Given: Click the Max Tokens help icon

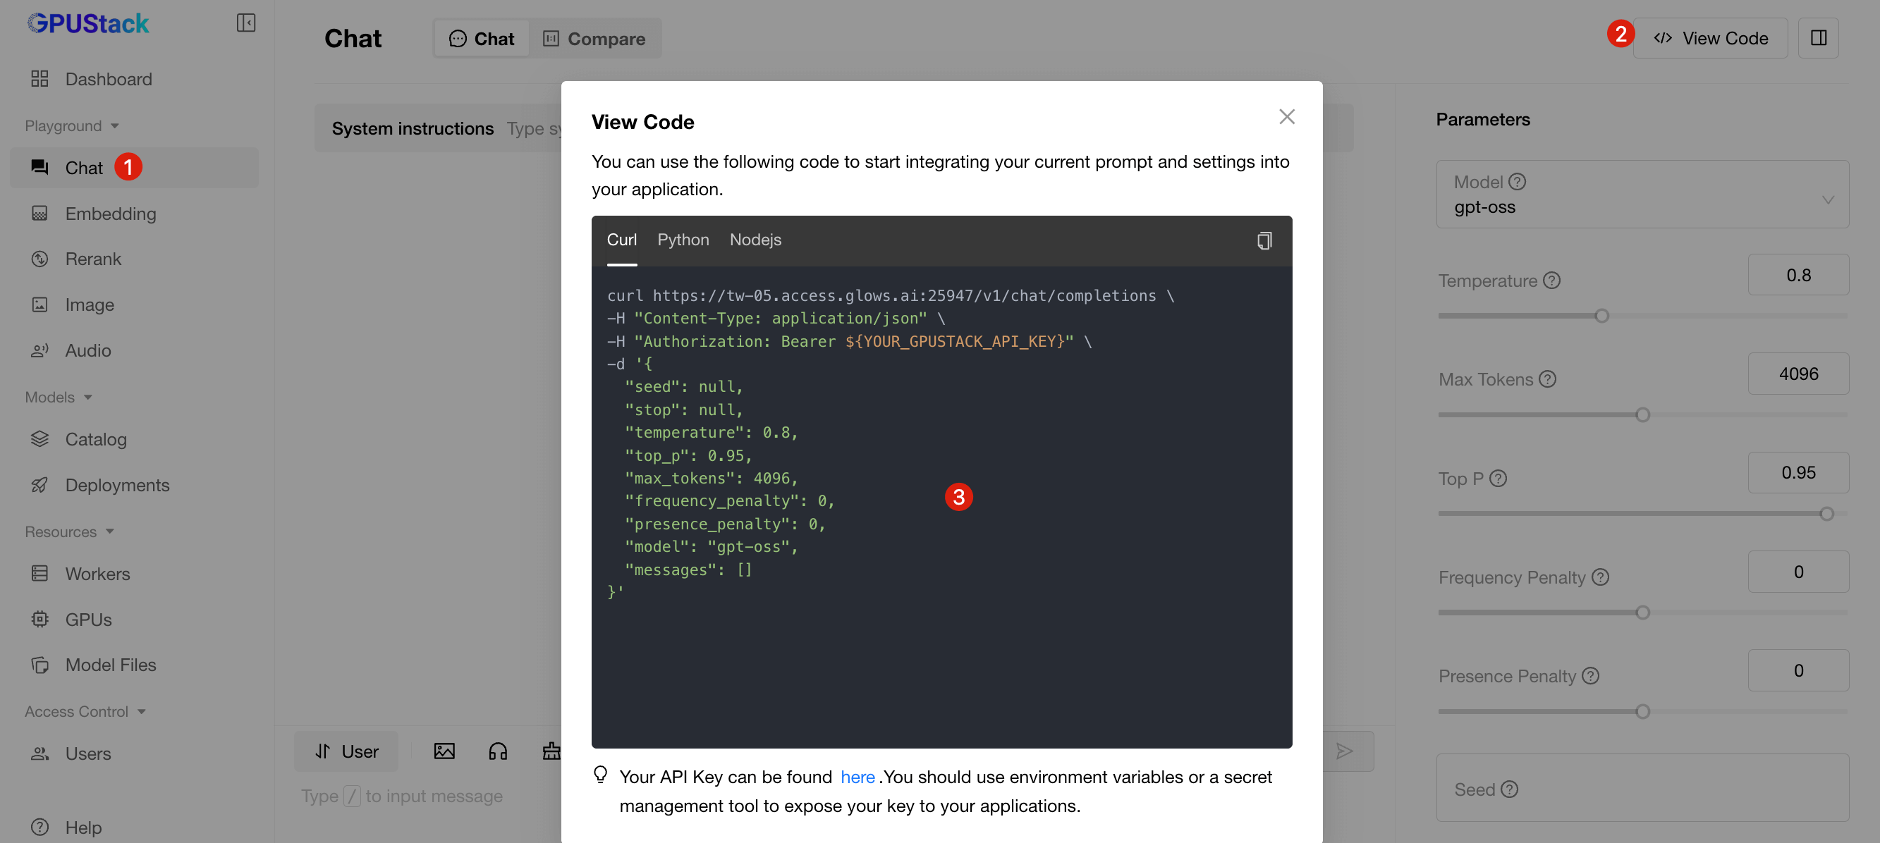Looking at the screenshot, I should pyautogui.click(x=1548, y=379).
